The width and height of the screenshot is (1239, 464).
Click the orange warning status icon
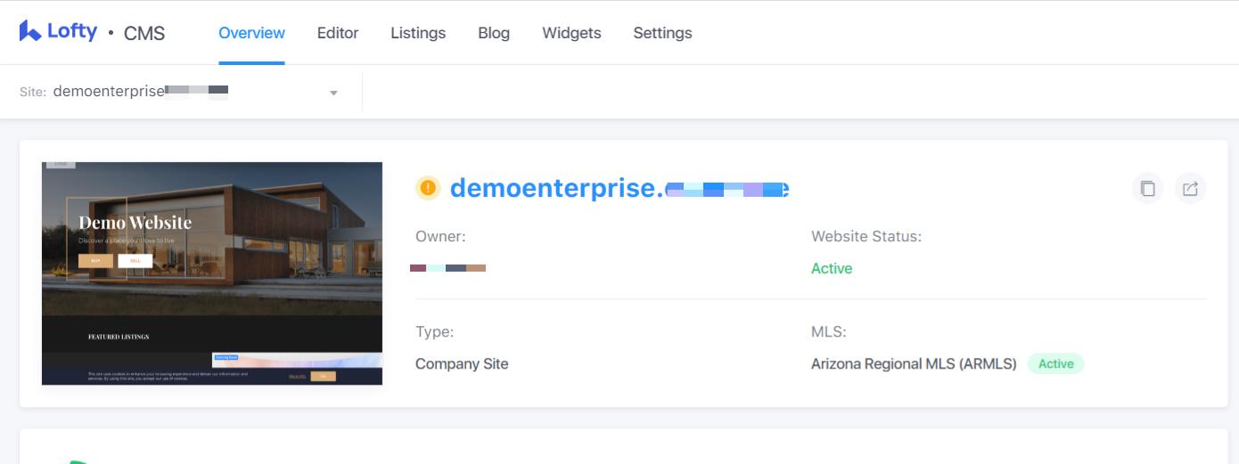(429, 188)
